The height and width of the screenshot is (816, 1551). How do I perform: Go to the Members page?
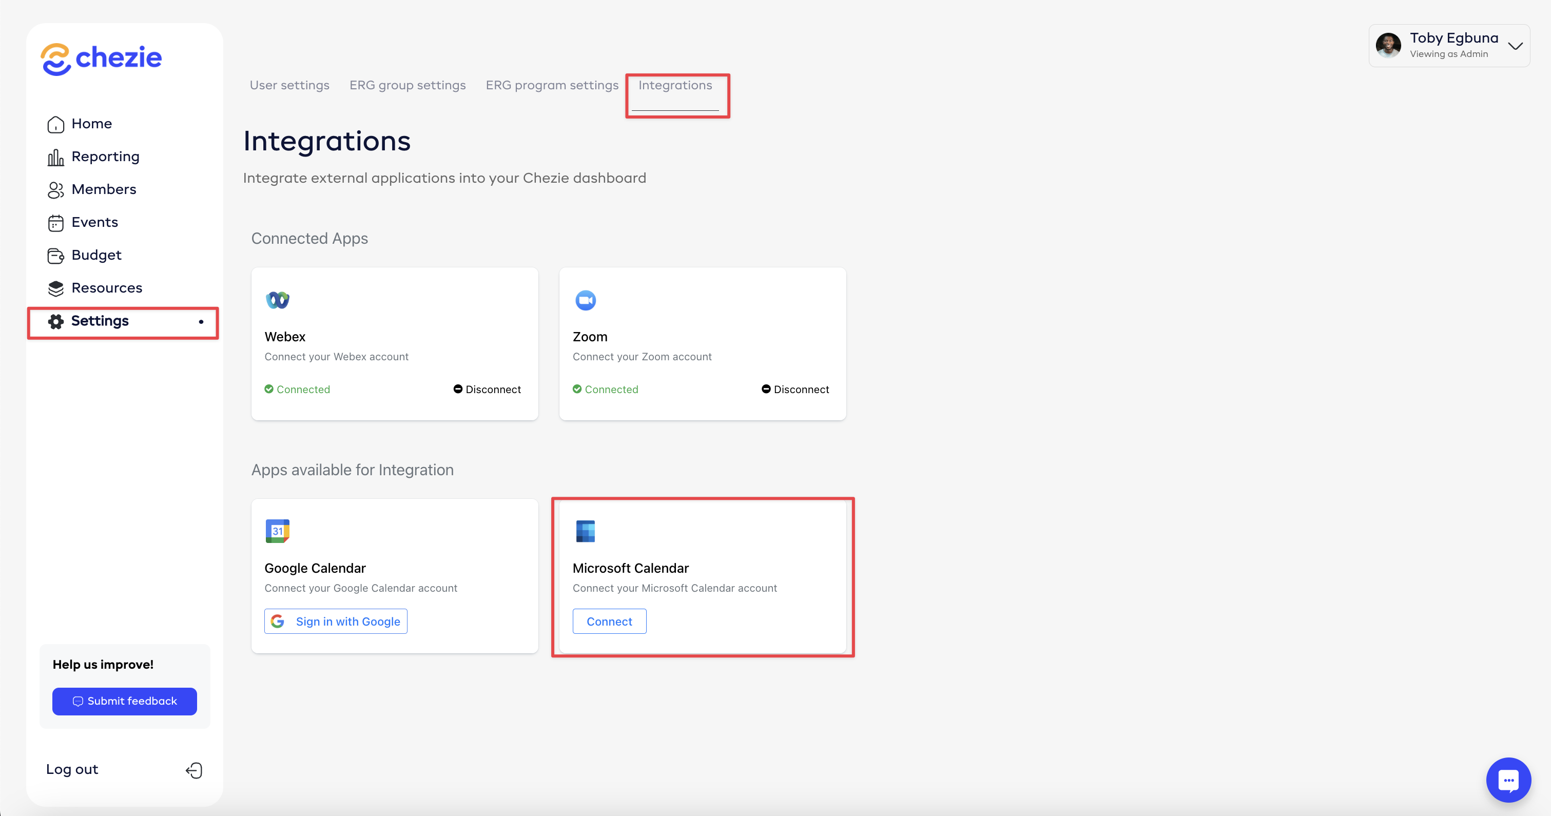104,189
